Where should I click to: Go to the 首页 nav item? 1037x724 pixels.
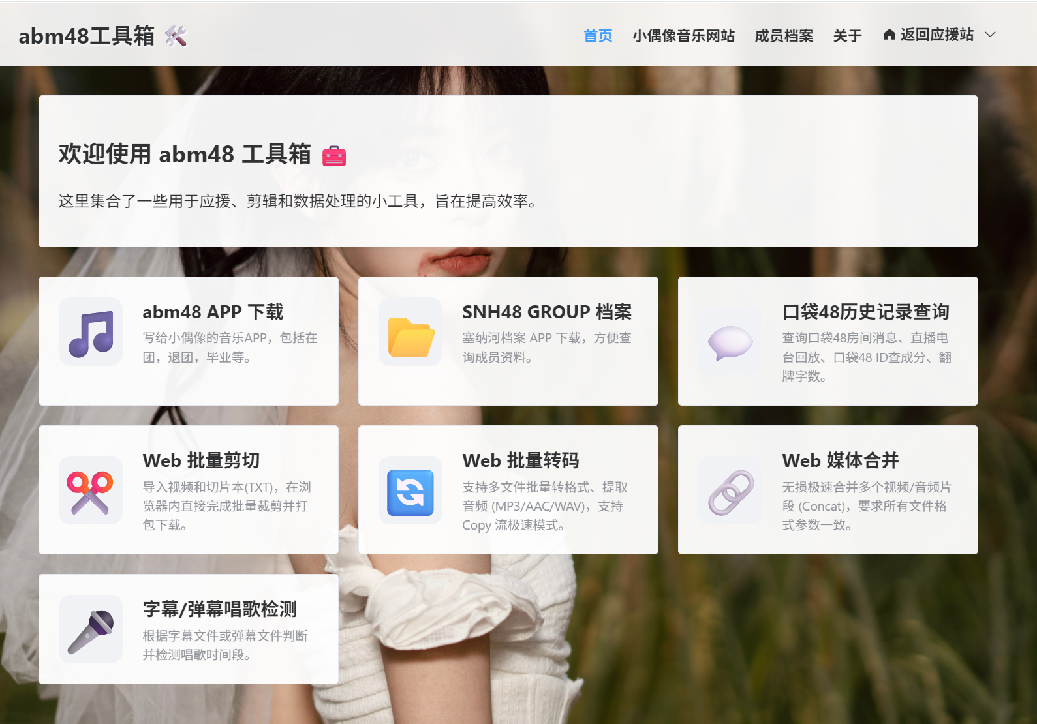598,35
